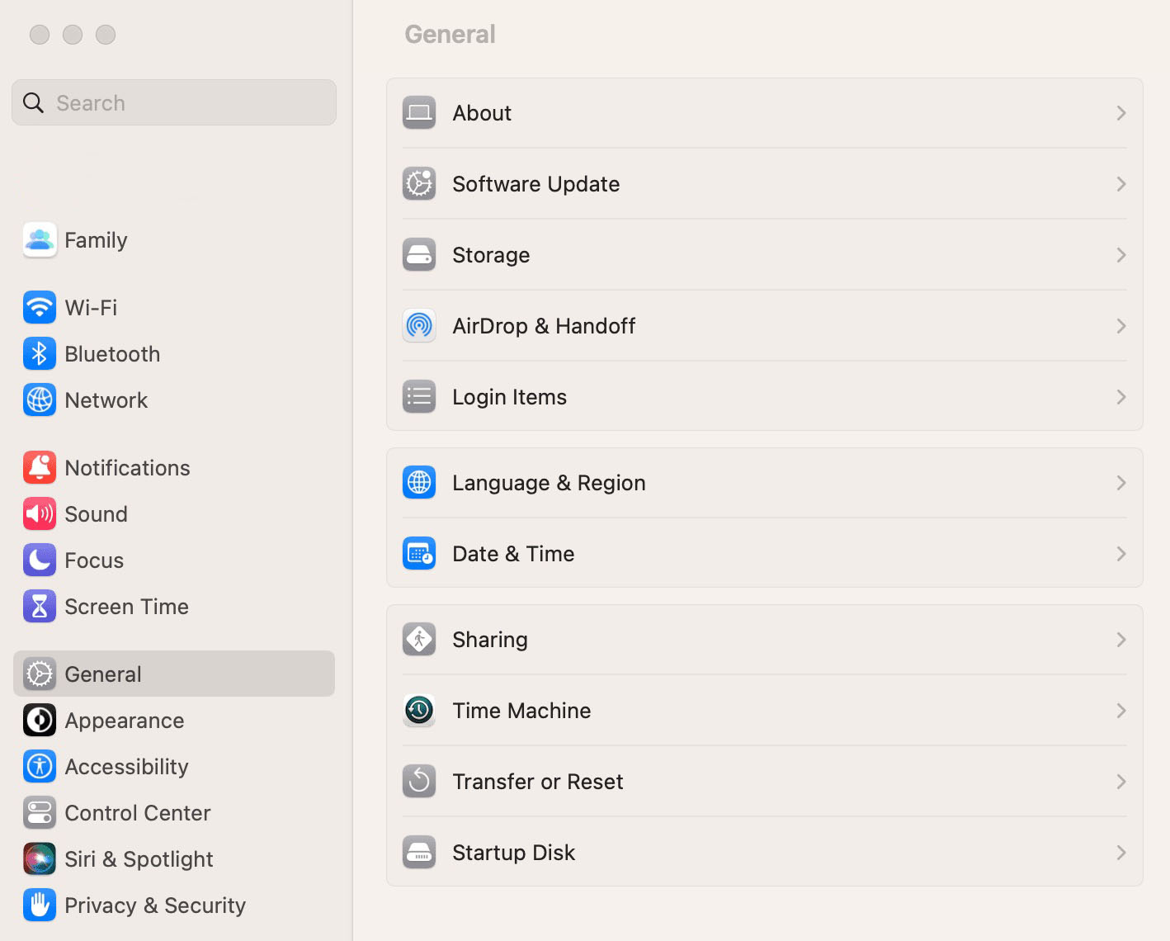The width and height of the screenshot is (1170, 941).
Task: Click the Storage drive icon
Action: coord(419,255)
